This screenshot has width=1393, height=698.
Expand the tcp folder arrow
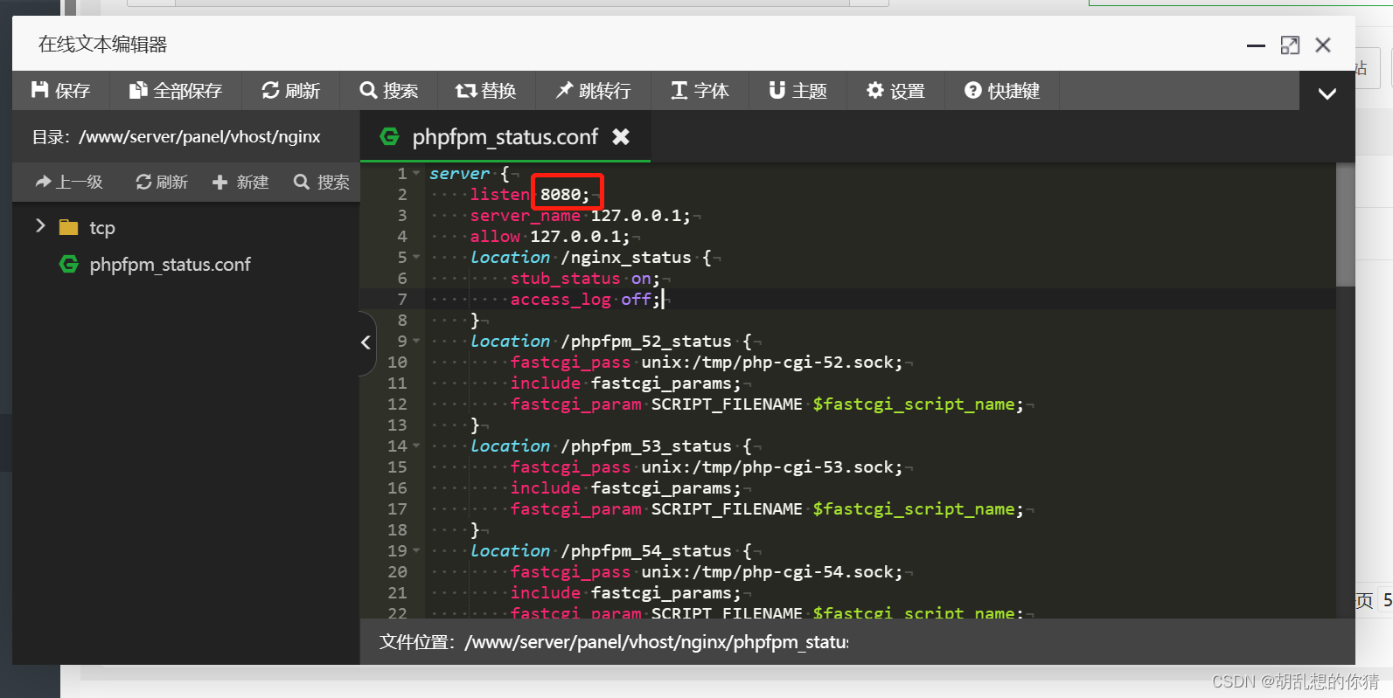[40, 226]
